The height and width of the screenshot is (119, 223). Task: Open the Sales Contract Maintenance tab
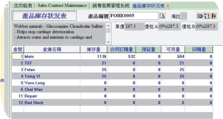tap(62, 6)
